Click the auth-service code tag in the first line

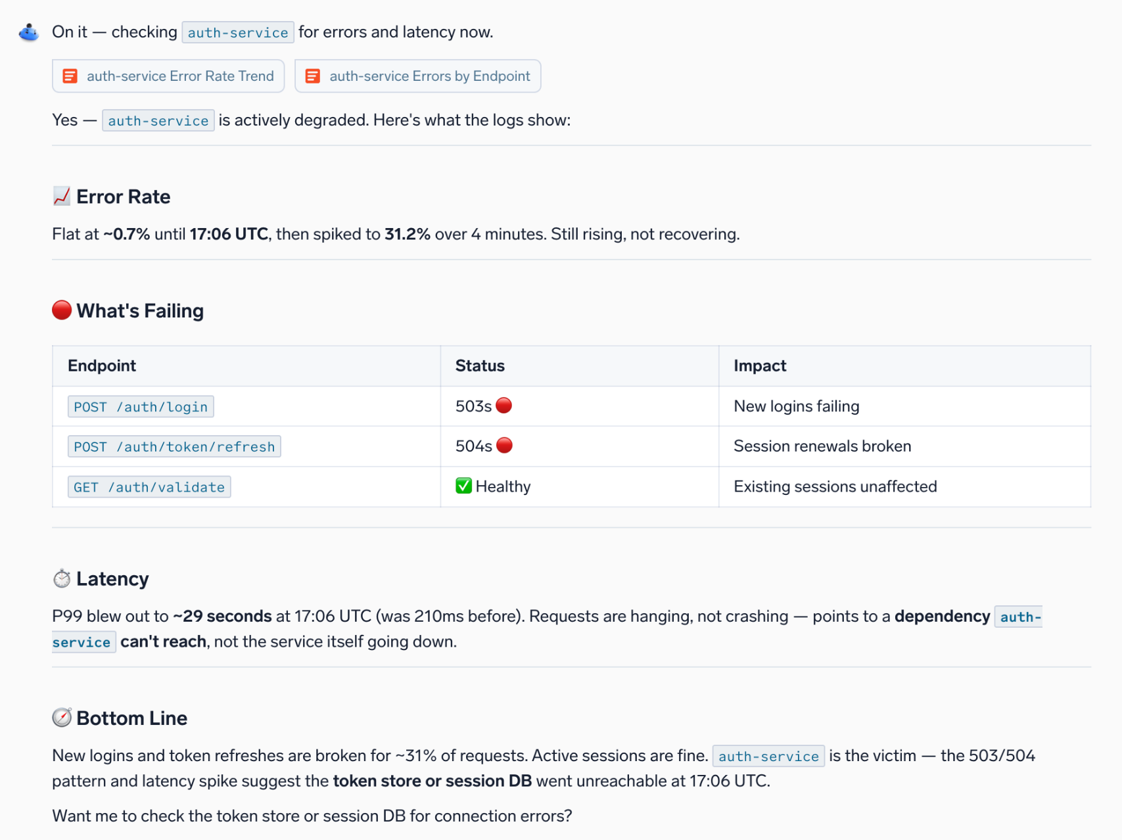238,32
